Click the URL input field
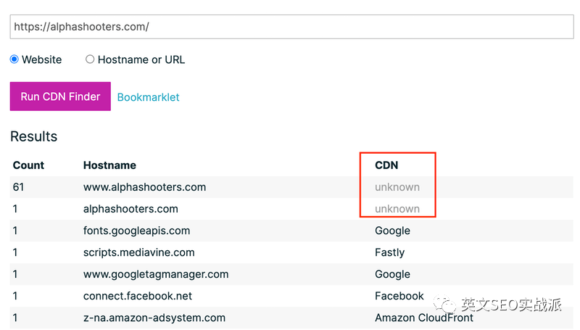Viewport: 580px width, 330px height. click(291, 27)
